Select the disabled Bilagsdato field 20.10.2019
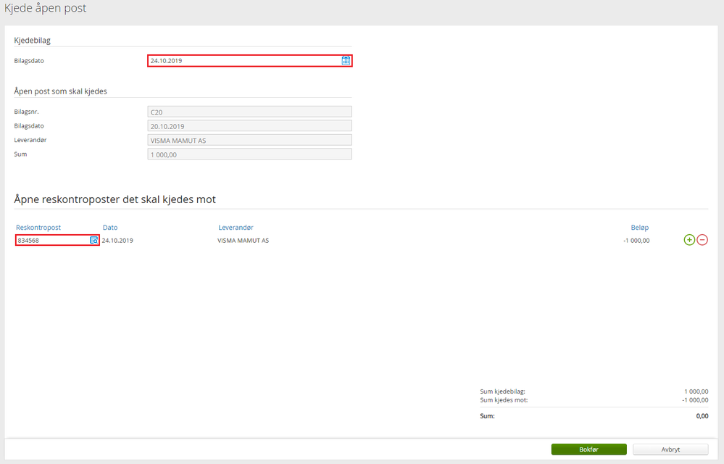This screenshot has width=724, height=464. 249,126
